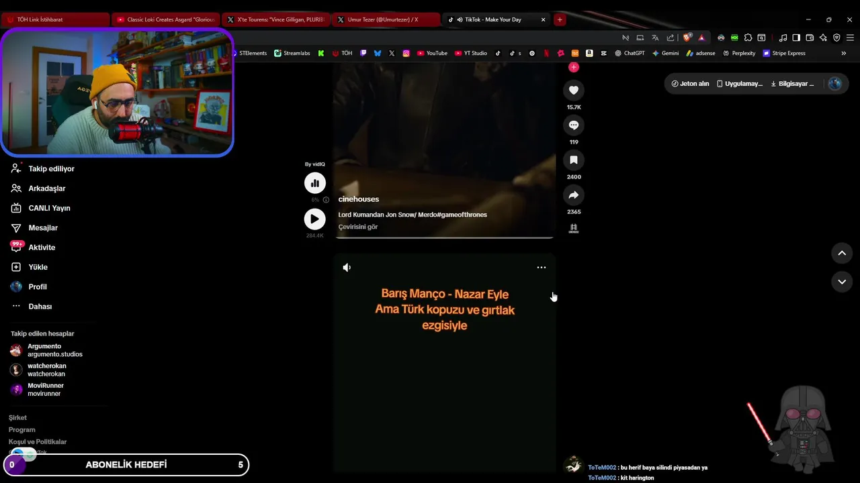Click the Jeton alın button
Screen dimensions: 860x483
click(690, 84)
